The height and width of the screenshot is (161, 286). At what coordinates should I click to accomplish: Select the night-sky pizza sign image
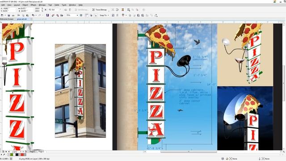pos(245,119)
